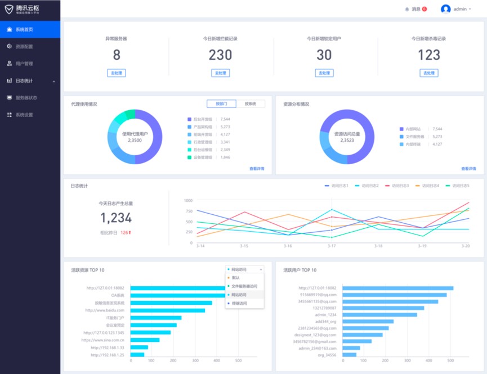Click the admin user avatar
Image resolution: width=487 pixels, height=374 pixels.
point(446,9)
